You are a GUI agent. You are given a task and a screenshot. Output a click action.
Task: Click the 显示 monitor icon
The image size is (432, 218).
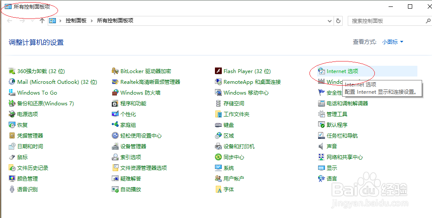click(322, 168)
